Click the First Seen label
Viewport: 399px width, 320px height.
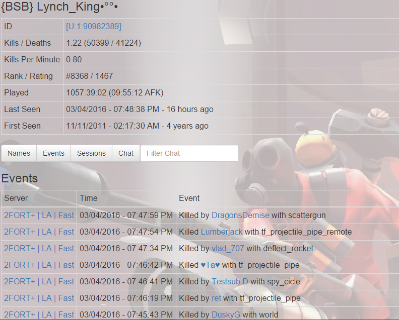[x=22, y=126]
